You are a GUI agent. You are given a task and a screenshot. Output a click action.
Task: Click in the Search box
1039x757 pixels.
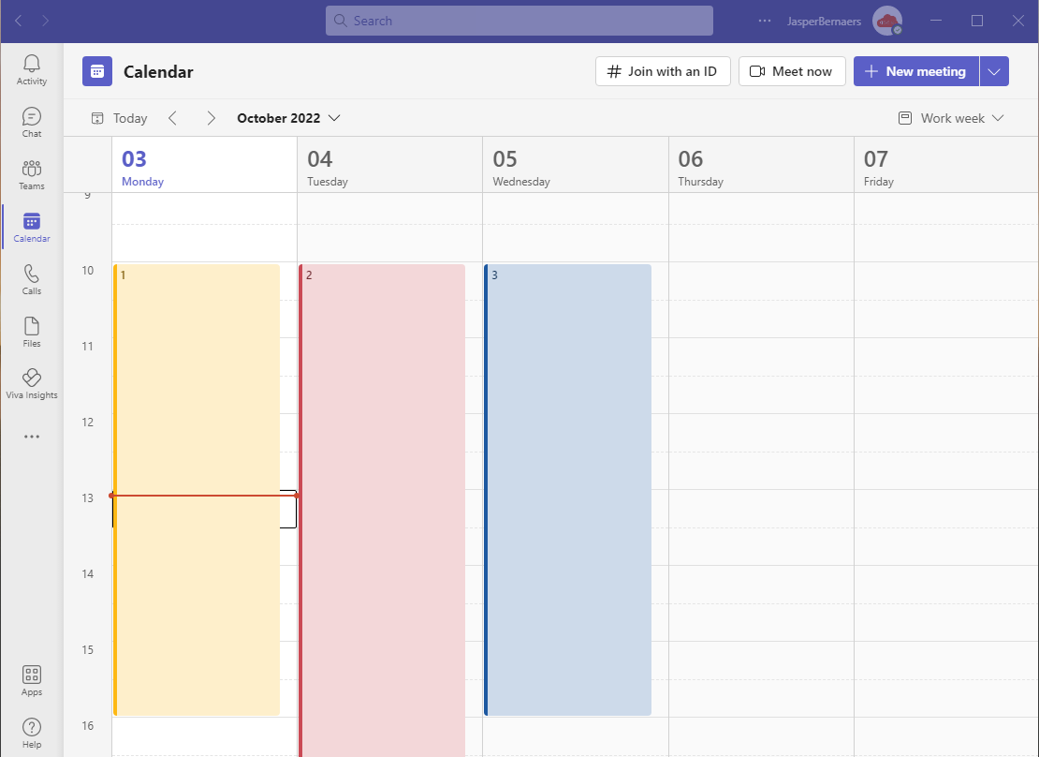tap(519, 21)
